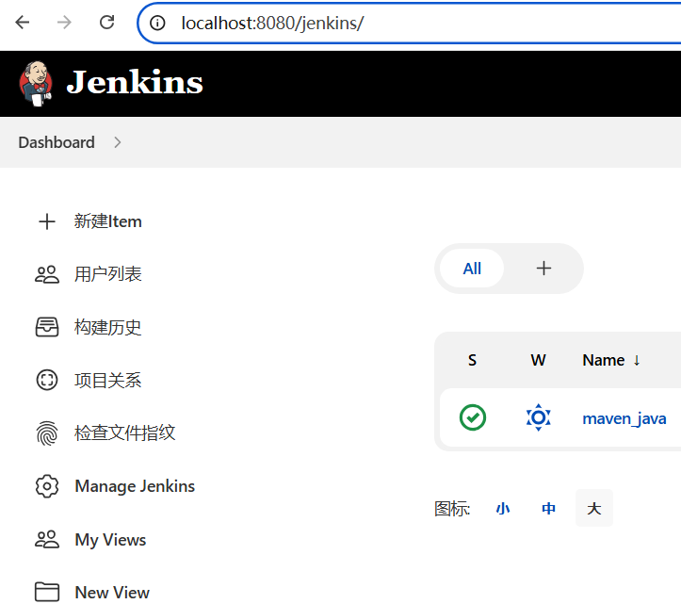Click the green success status icon for maven_java
The width and height of the screenshot is (681, 604).
(x=473, y=417)
